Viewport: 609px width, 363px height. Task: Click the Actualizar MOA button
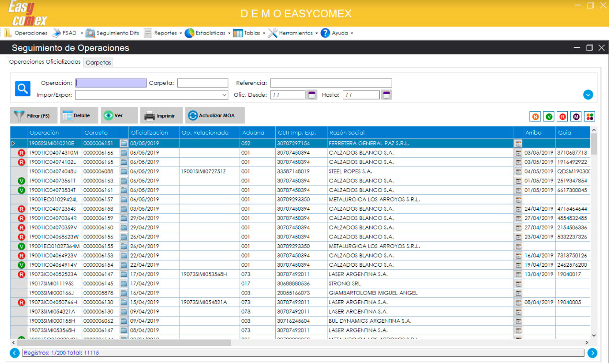pyautogui.click(x=215, y=115)
